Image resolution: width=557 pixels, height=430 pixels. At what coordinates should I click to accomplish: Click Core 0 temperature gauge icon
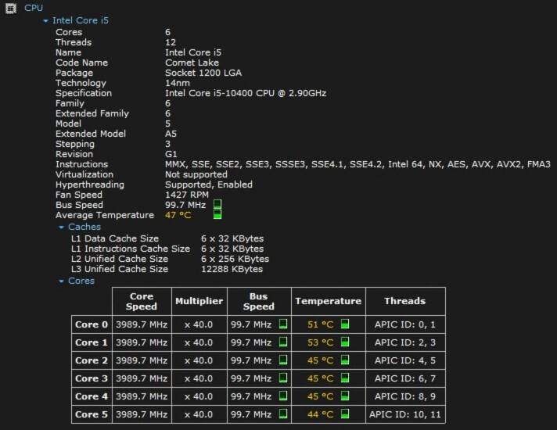pos(344,324)
